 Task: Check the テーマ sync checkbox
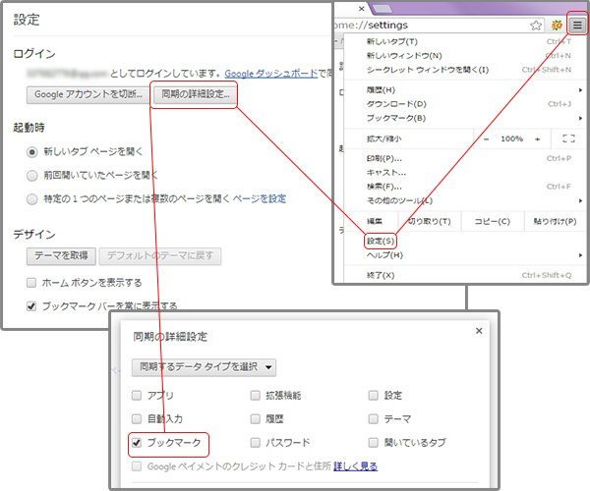[373, 418]
